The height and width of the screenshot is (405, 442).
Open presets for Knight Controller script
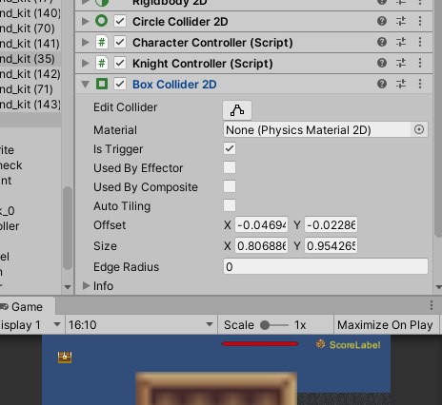tap(401, 63)
